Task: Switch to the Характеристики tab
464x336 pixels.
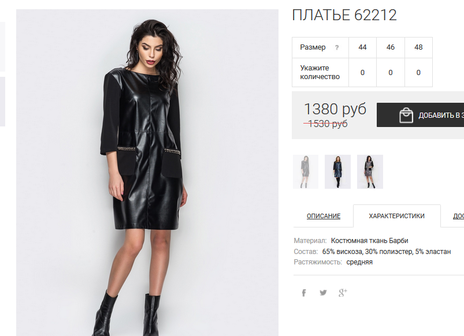Action: pos(396,216)
